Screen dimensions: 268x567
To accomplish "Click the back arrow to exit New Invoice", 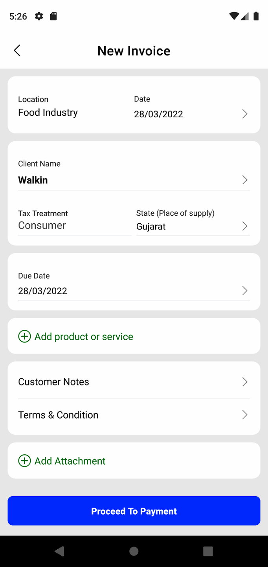I will click(17, 50).
